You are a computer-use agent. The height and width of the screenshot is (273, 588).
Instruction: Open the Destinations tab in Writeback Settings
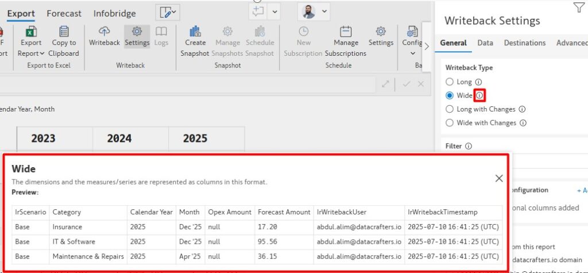[x=524, y=43]
